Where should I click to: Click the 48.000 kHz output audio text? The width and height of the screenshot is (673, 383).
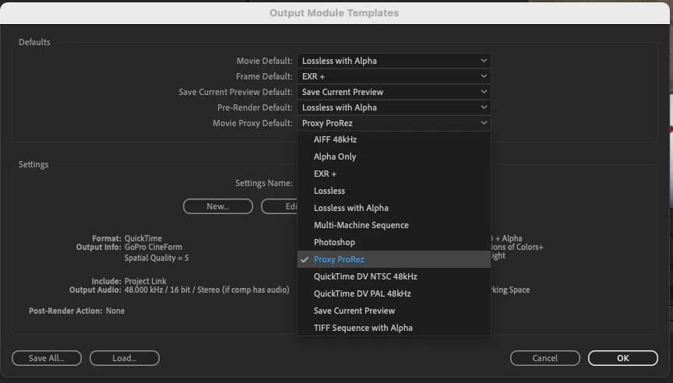point(207,290)
